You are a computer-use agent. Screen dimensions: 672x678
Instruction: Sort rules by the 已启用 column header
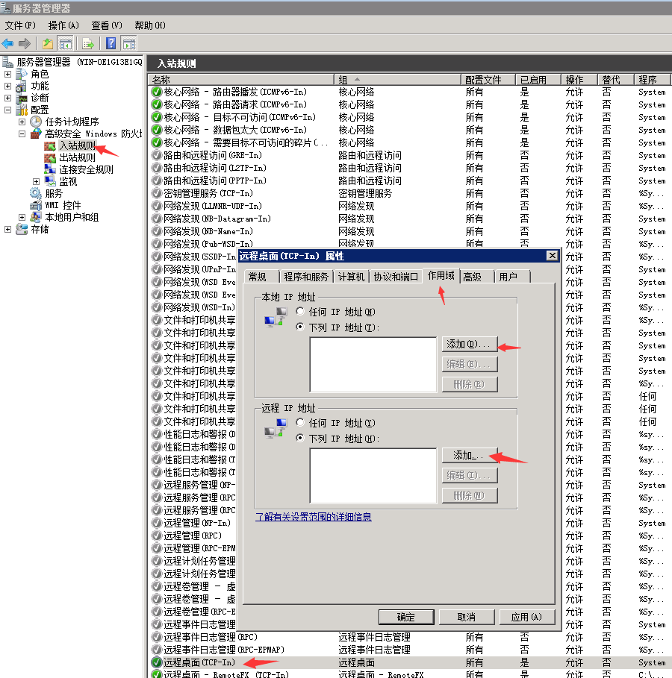click(x=533, y=80)
